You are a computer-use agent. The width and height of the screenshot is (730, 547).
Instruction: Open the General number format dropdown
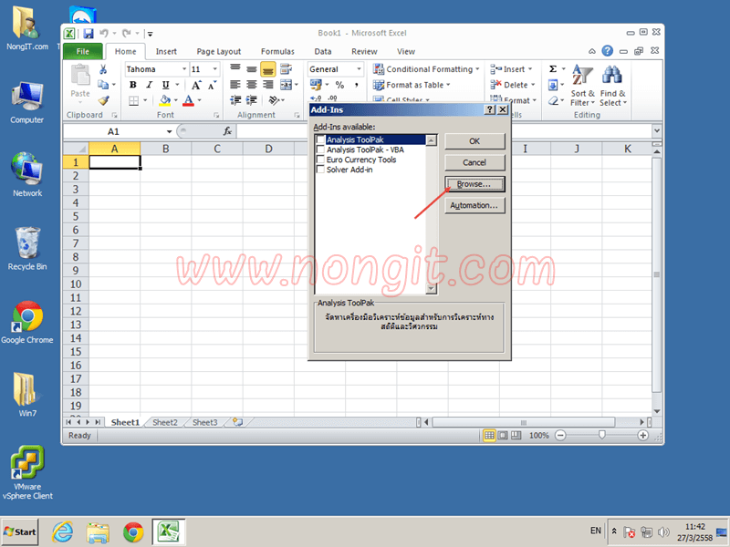359,69
